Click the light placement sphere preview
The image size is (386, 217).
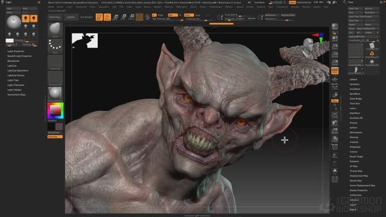tap(13, 22)
